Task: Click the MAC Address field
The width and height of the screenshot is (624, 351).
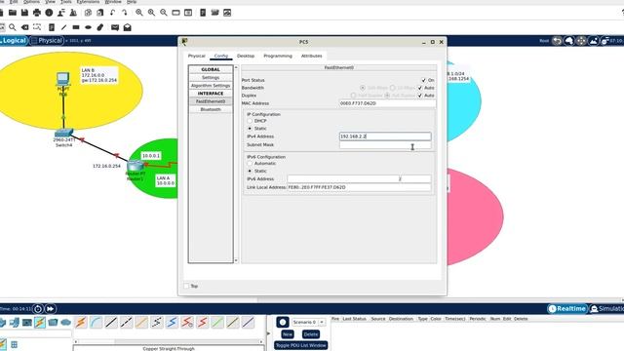Action: pos(387,103)
